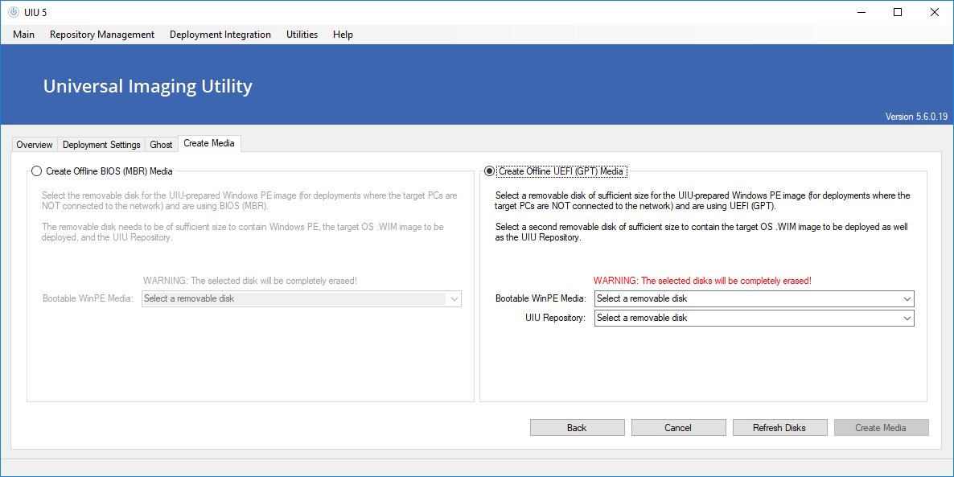Image resolution: width=954 pixels, height=477 pixels.
Task: Select the Create Media tab
Action: click(x=209, y=144)
